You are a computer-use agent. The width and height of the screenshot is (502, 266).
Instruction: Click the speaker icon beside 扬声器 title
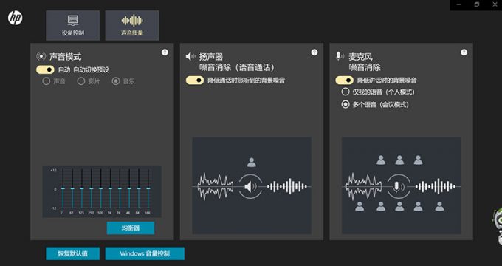coord(190,57)
